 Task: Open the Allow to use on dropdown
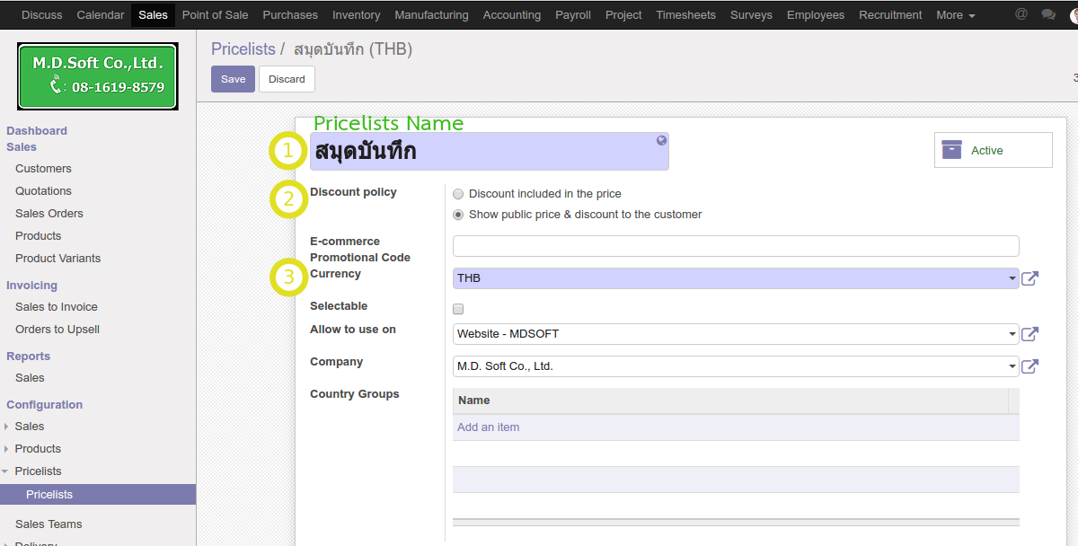click(x=735, y=334)
